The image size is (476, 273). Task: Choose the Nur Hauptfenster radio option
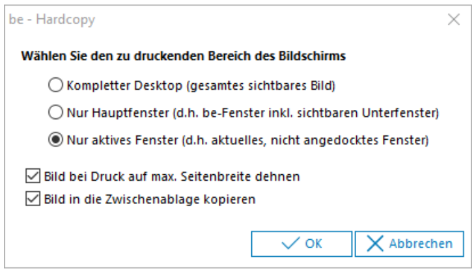coord(55,112)
